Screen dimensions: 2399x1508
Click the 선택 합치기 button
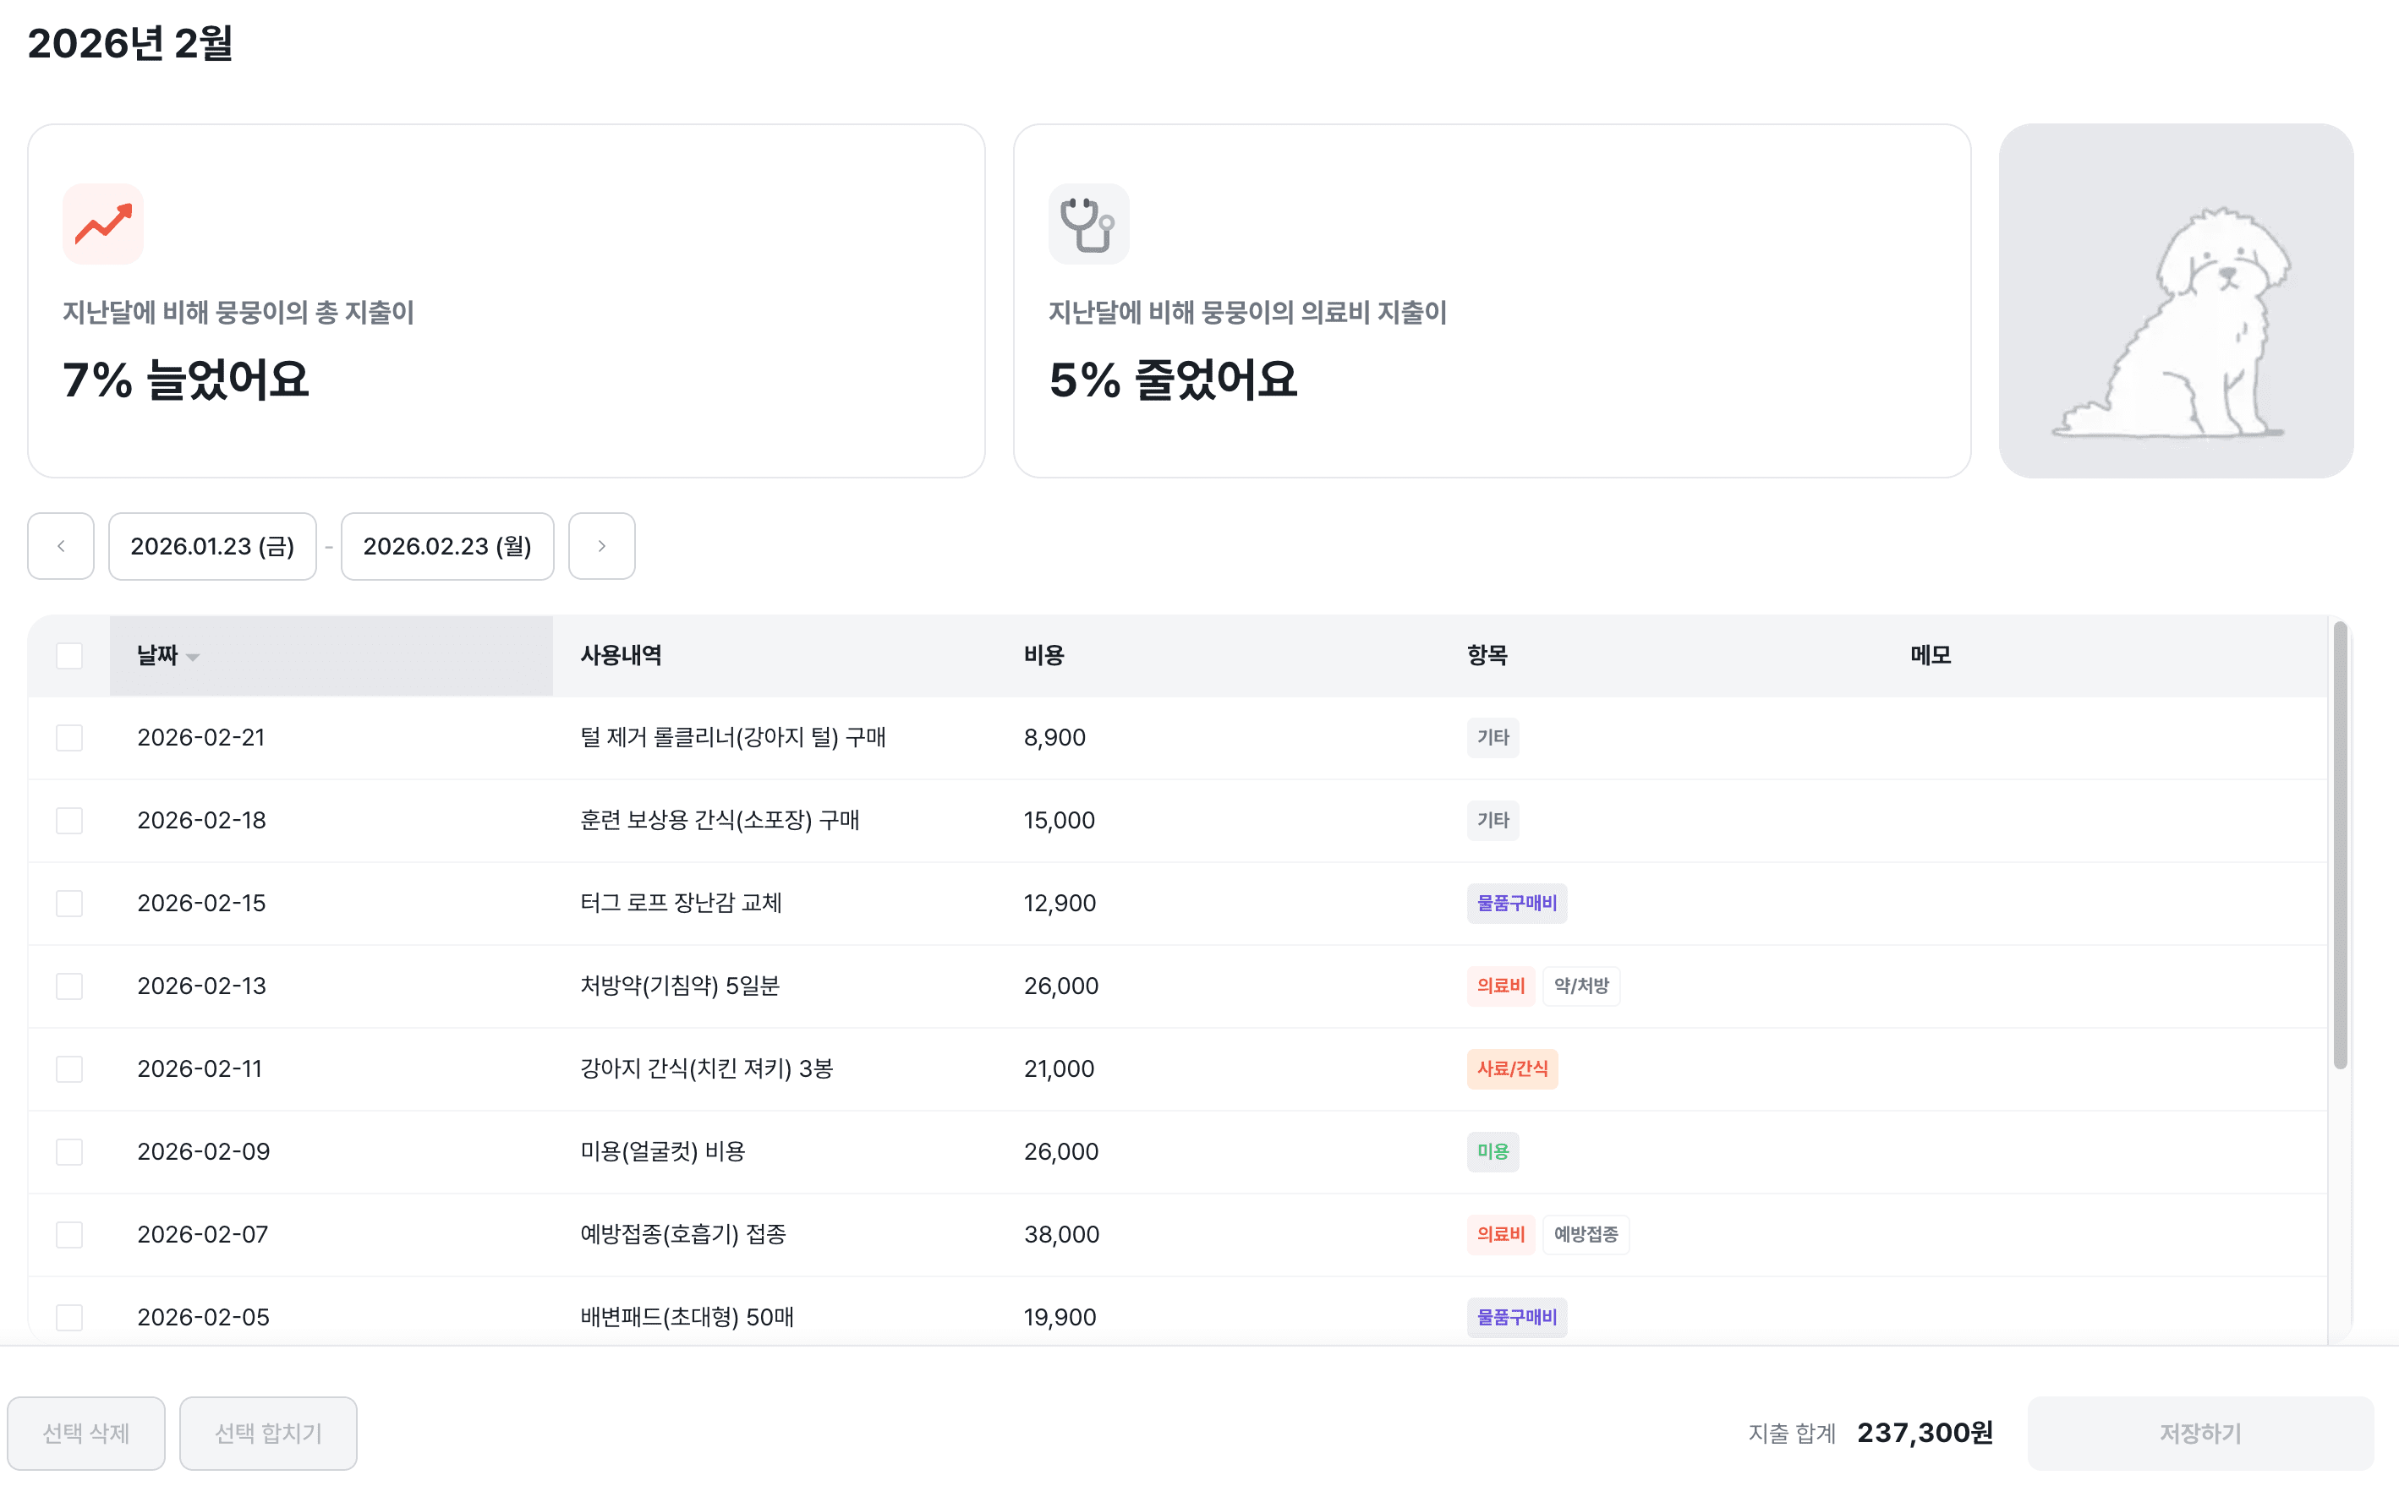[268, 1434]
